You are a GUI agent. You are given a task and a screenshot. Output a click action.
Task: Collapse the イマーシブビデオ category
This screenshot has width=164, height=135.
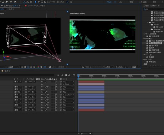coord(143,34)
